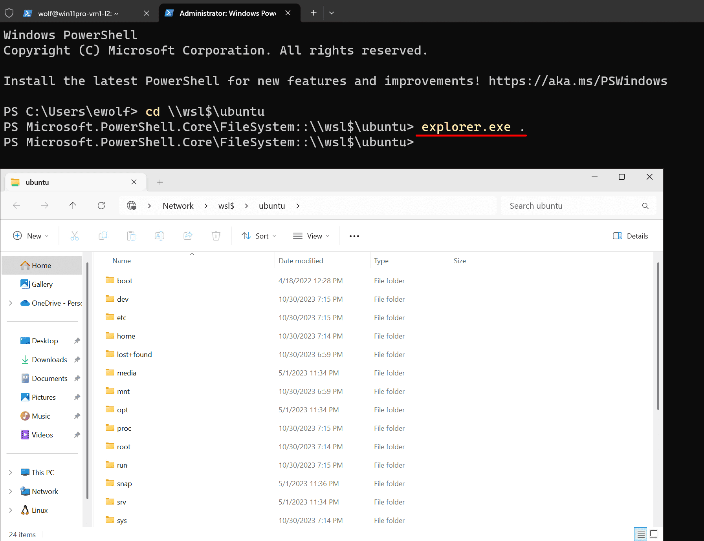Screen dimensions: 704x541
Task: Open the Sort dropdown
Action: 258,236
